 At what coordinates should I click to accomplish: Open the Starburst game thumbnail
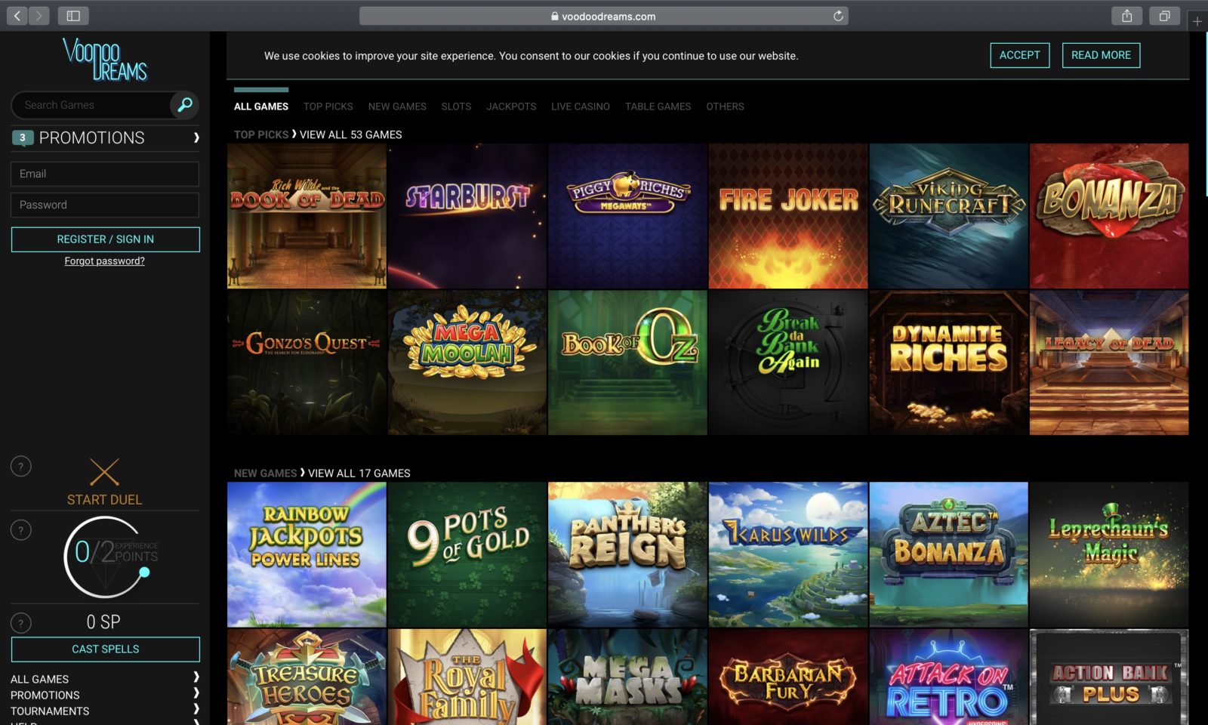466,216
